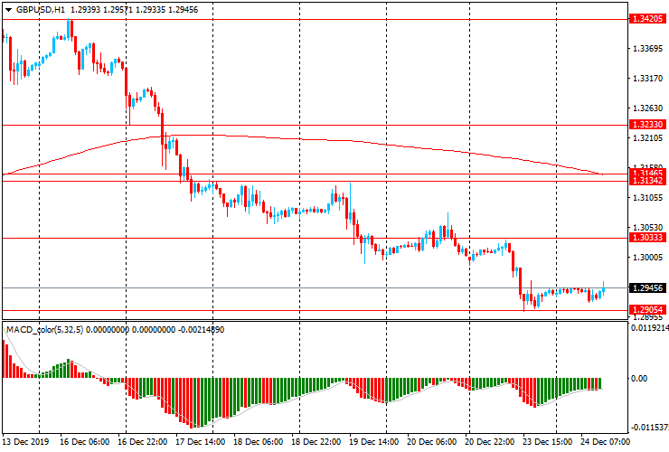Click the 1.30005 price scale value
Image resolution: width=669 pixels, height=452 pixels.
647,258
